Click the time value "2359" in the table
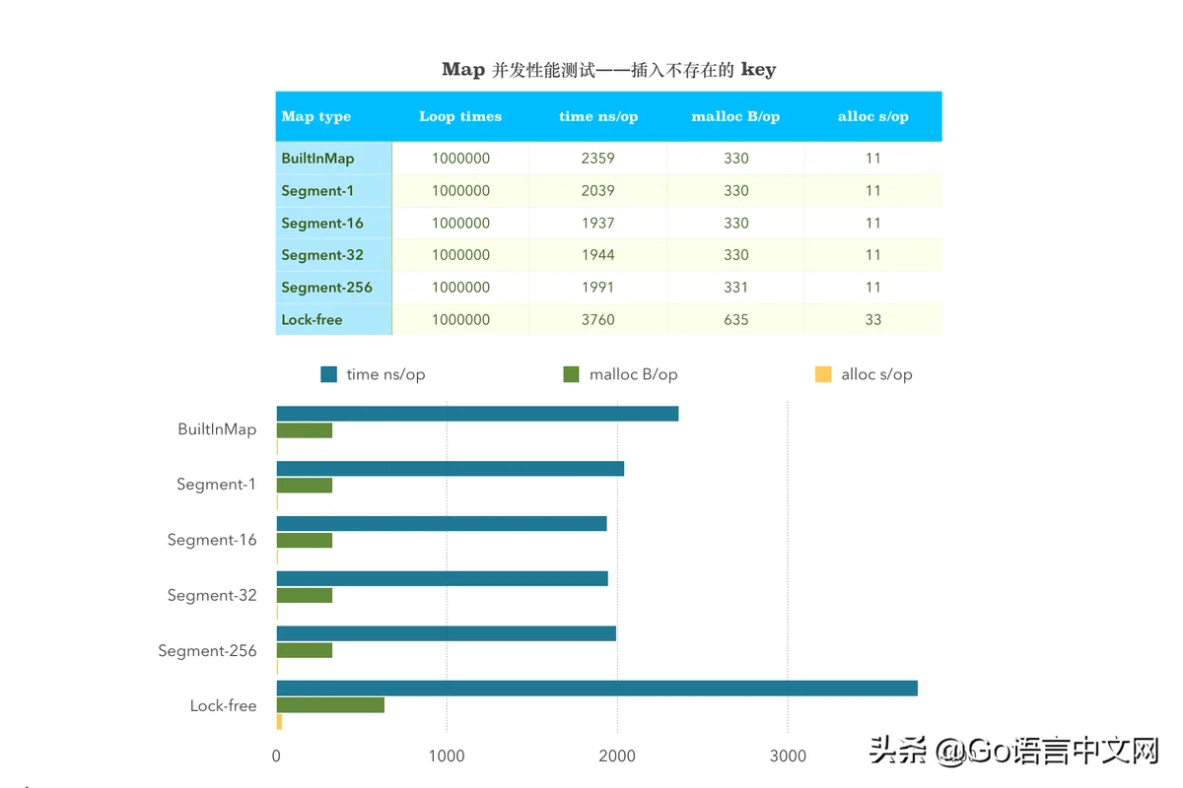1183x788 pixels. (598, 159)
